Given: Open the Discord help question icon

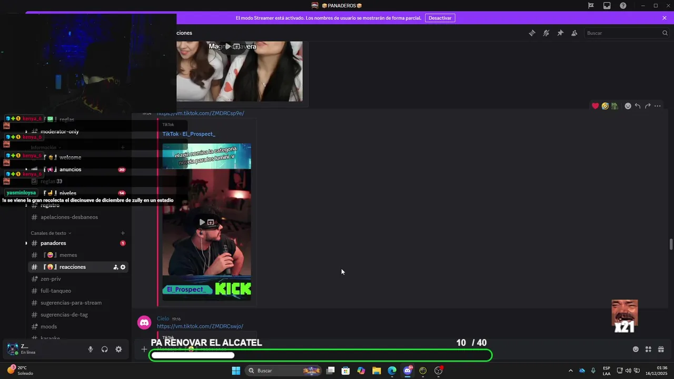Looking at the screenshot, I should [623, 6].
